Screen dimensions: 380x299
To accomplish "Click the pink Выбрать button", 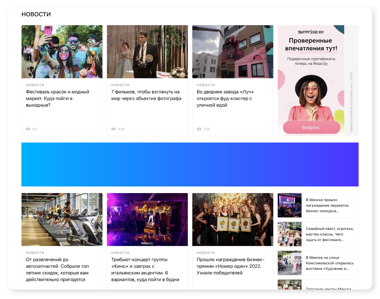I will (311, 127).
